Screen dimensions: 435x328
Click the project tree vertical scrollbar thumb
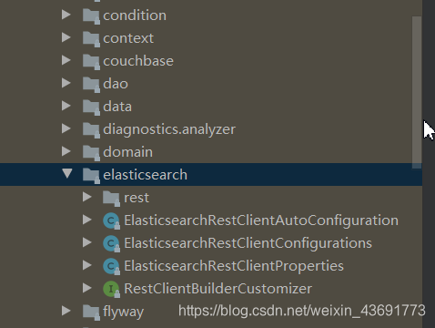click(417, 92)
